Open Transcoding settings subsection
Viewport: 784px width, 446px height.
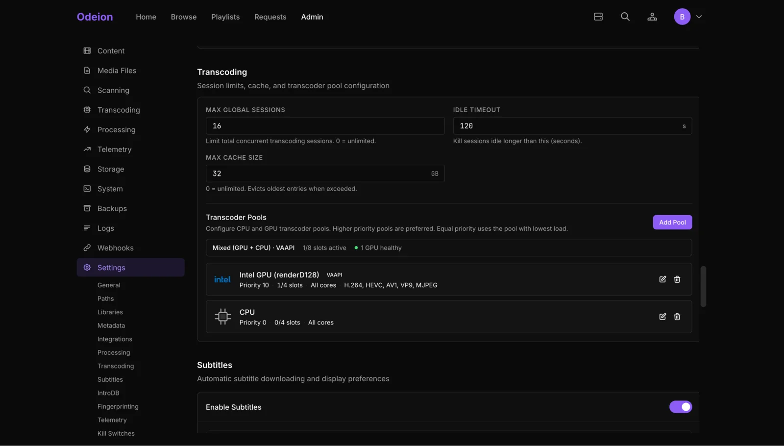(x=115, y=366)
